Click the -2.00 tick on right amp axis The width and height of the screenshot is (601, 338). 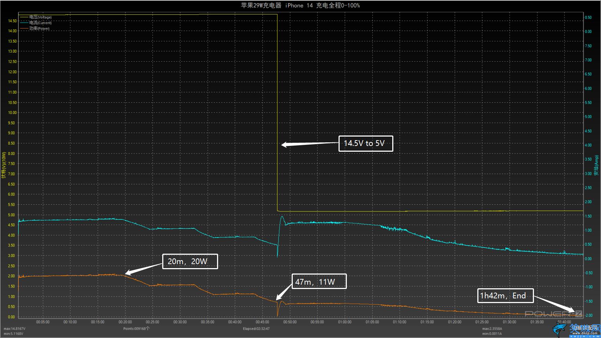[589, 316]
